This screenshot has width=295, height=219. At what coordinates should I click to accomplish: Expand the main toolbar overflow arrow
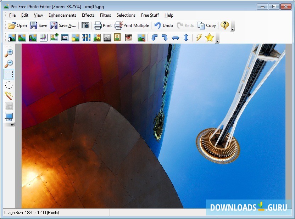pyautogui.click(x=233, y=29)
